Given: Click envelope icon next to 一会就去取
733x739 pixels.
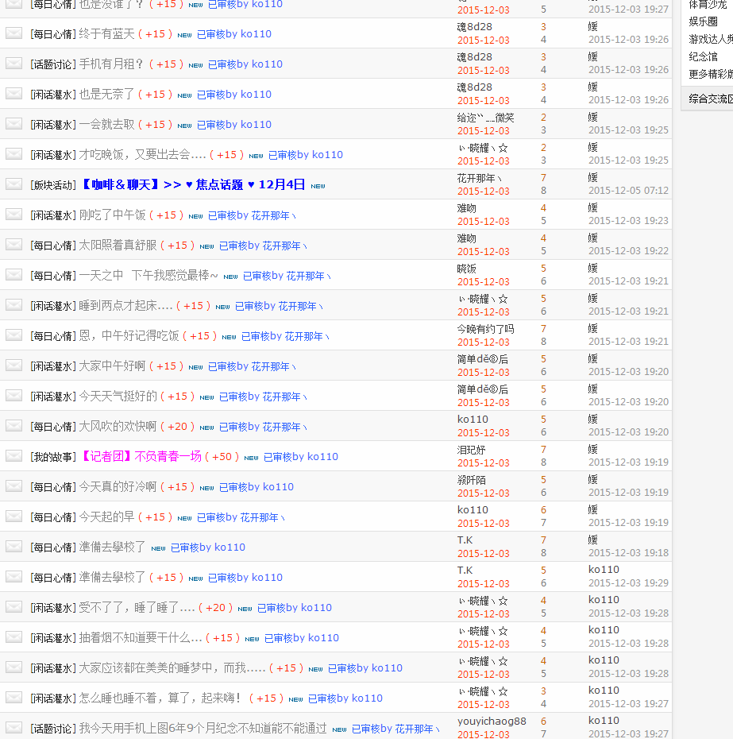Looking at the screenshot, I should 14,124.
